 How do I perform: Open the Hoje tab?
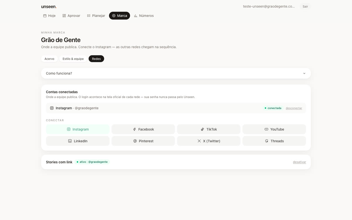(49, 16)
